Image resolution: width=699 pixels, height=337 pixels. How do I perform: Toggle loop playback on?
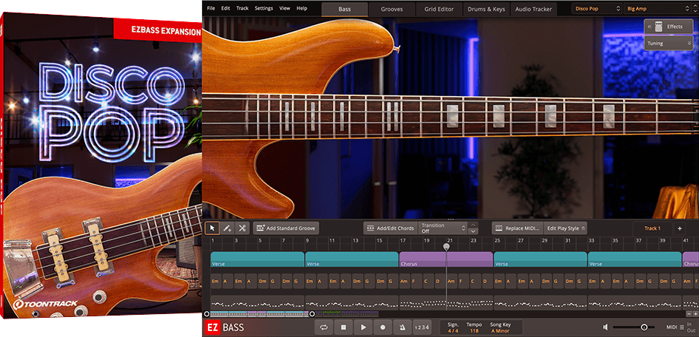[x=323, y=327]
